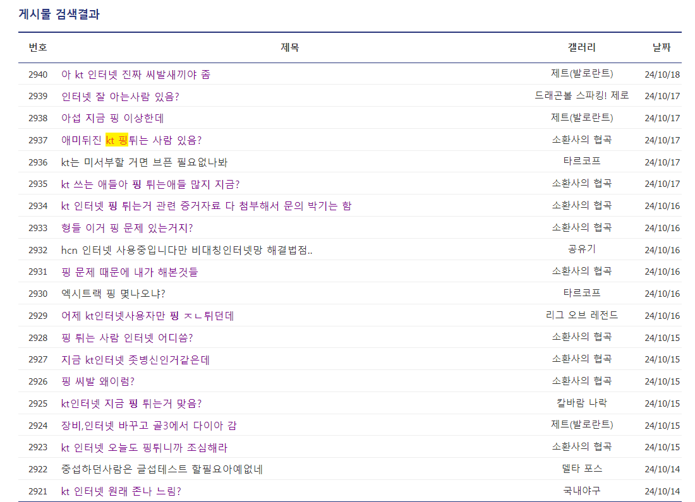Go to 리그 오브 레전드 gallery
Screen dimensions: 695x502
point(581,314)
